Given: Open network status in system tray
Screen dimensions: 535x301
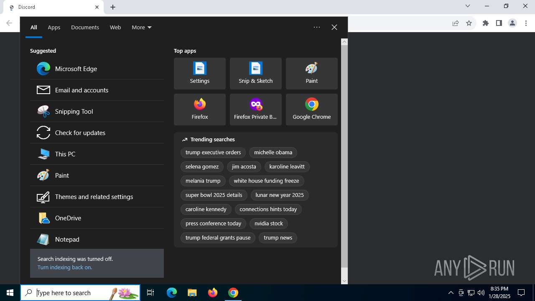Looking at the screenshot, I should point(471,293).
